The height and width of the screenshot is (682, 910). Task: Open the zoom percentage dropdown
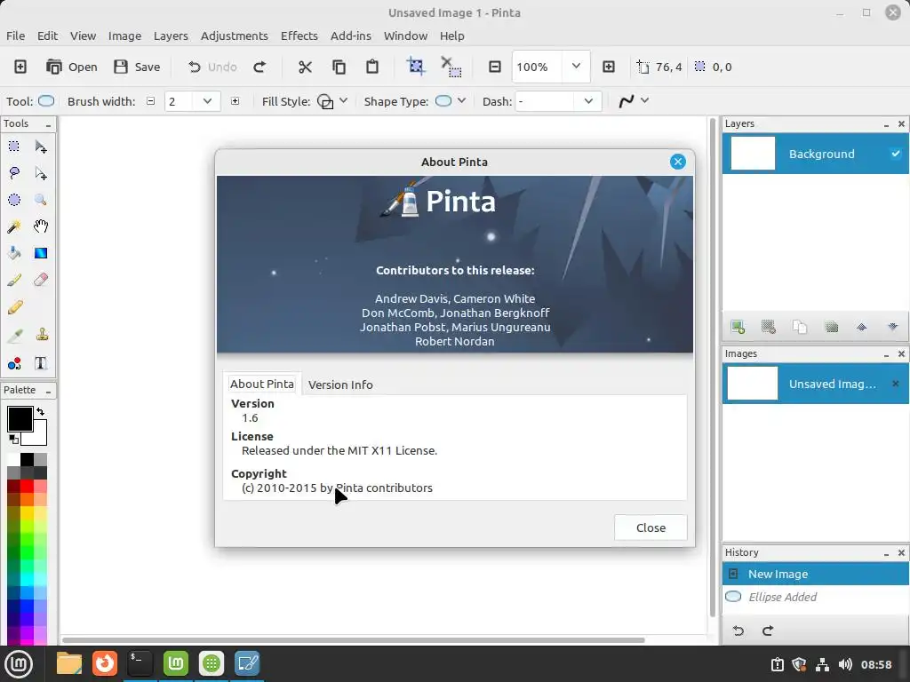tap(576, 67)
